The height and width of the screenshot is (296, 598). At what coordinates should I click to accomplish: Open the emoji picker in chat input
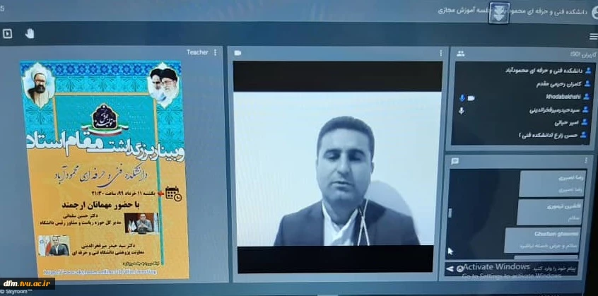point(460,268)
